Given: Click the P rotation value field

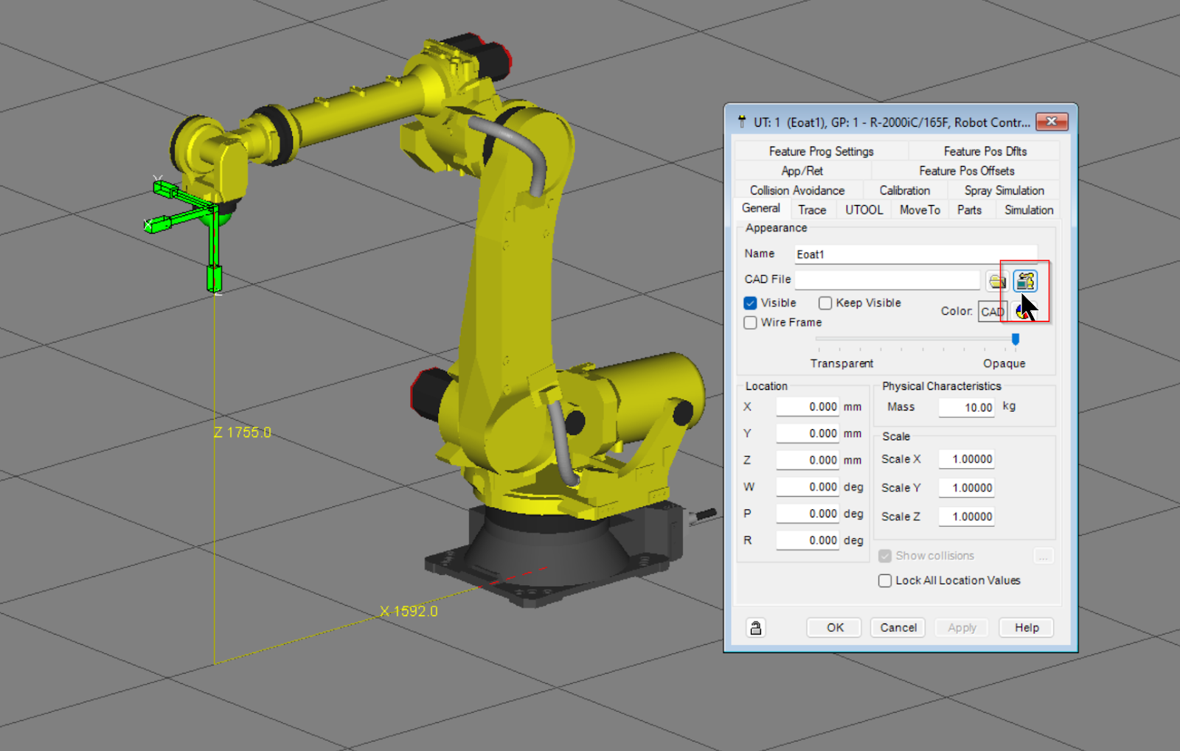Looking at the screenshot, I should click(808, 514).
